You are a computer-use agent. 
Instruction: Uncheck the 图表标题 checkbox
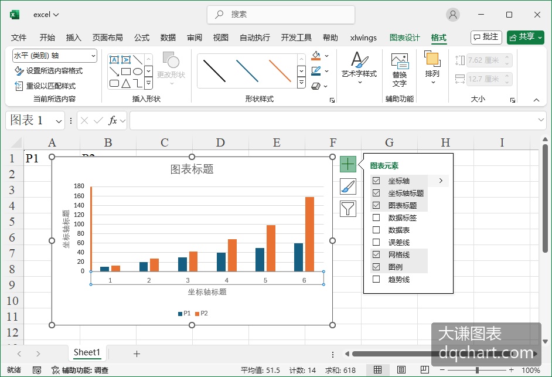click(x=376, y=205)
